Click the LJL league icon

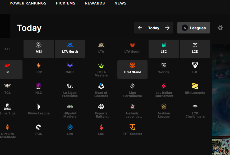tap(195, 65)
